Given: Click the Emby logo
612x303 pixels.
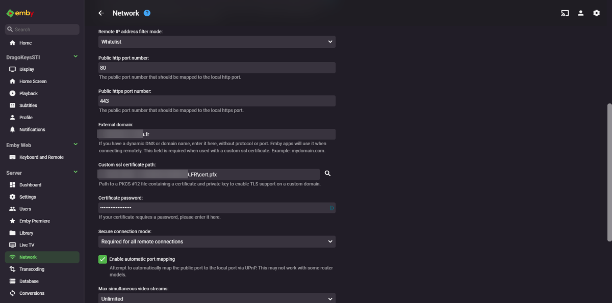Looking at the screenshot, I should click(x=20, y=13).
